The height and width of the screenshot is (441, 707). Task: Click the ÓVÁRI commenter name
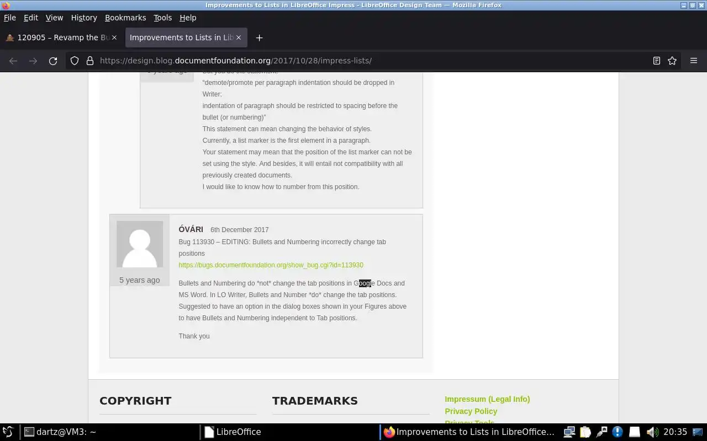pos(191,229)
